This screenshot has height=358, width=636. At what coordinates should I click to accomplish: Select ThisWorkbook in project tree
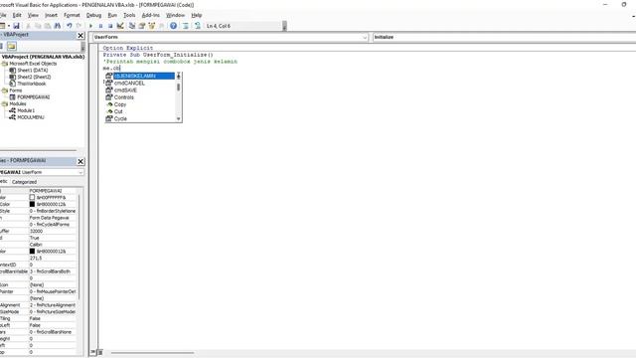coord(32,84)
